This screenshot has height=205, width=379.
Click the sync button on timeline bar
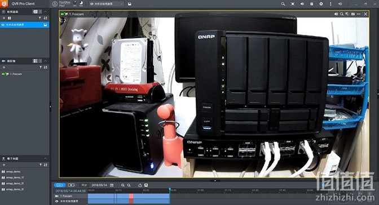click(84, 185)
